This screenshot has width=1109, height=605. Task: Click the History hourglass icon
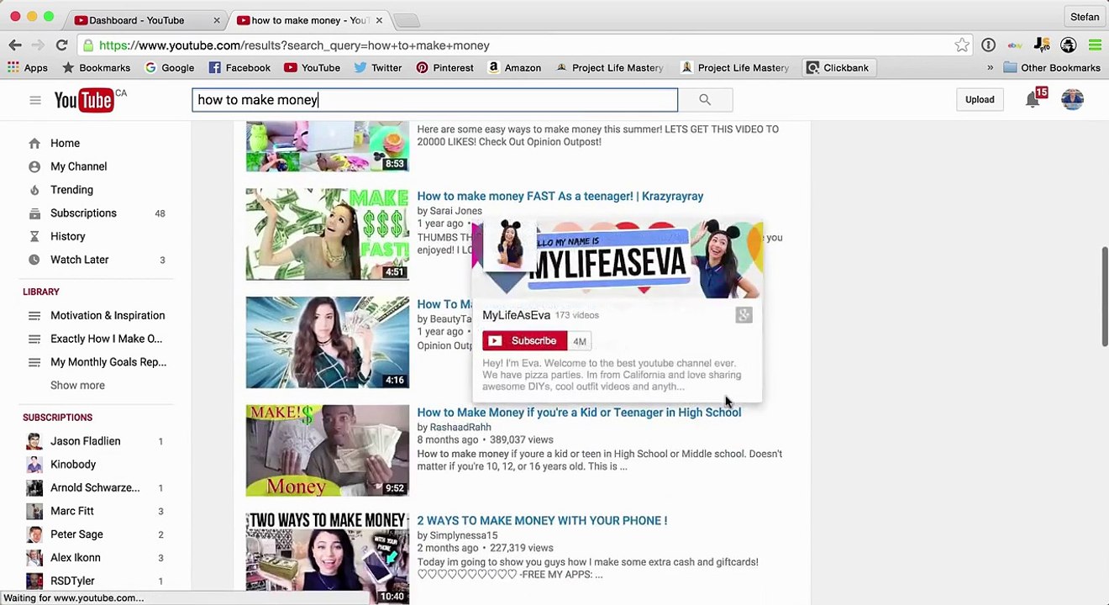pyautogui.click(x=34, y=237)
